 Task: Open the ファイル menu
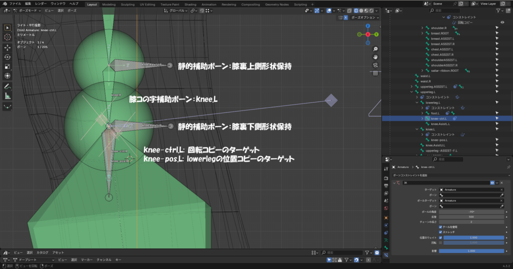click(x=15, y=3)
